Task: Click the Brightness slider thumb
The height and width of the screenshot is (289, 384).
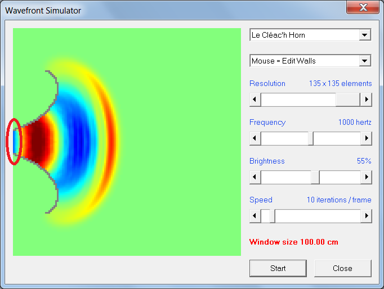Action: [315, 177]
